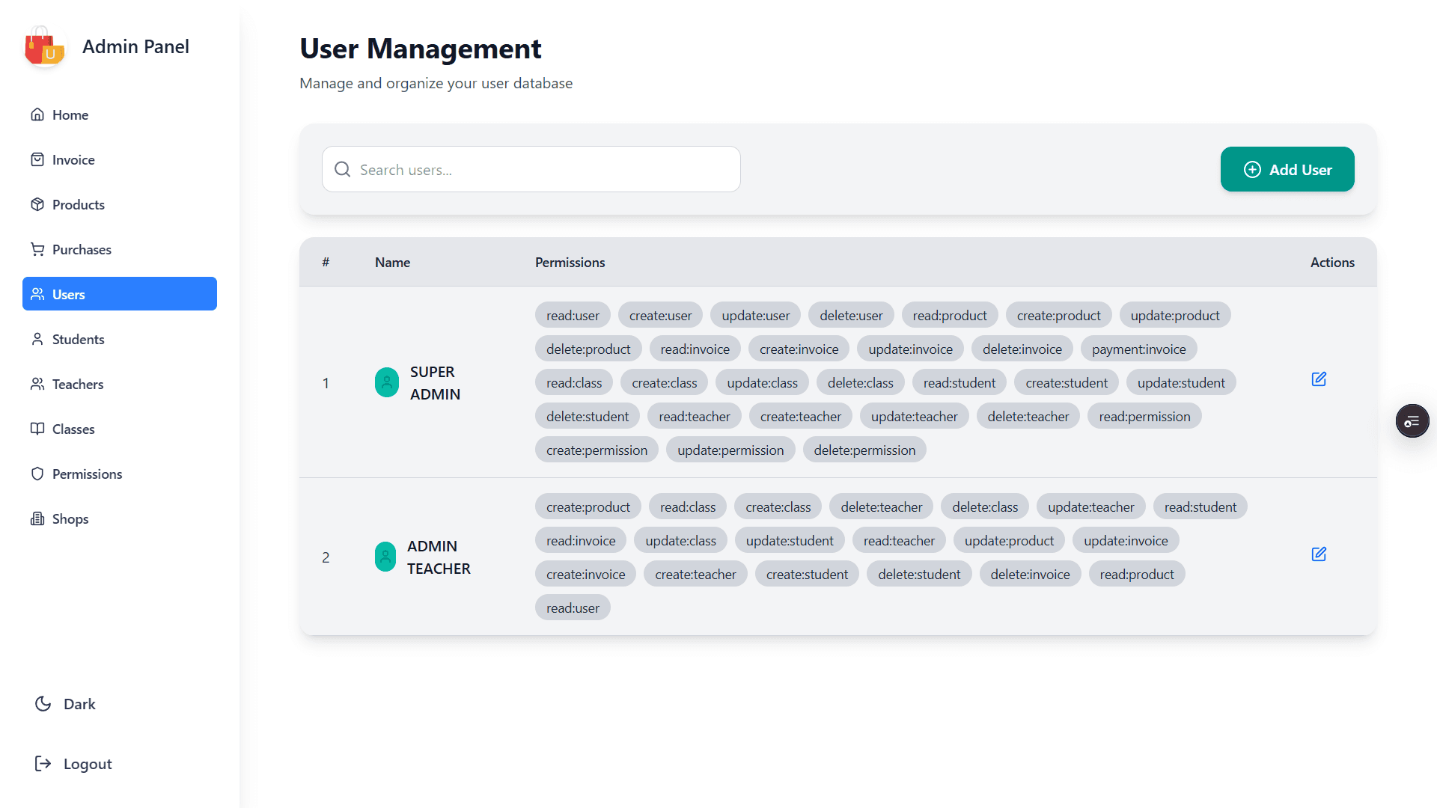Navigate to Purchases
Screen dimensions: 1437x808
[x=120, y=249]
